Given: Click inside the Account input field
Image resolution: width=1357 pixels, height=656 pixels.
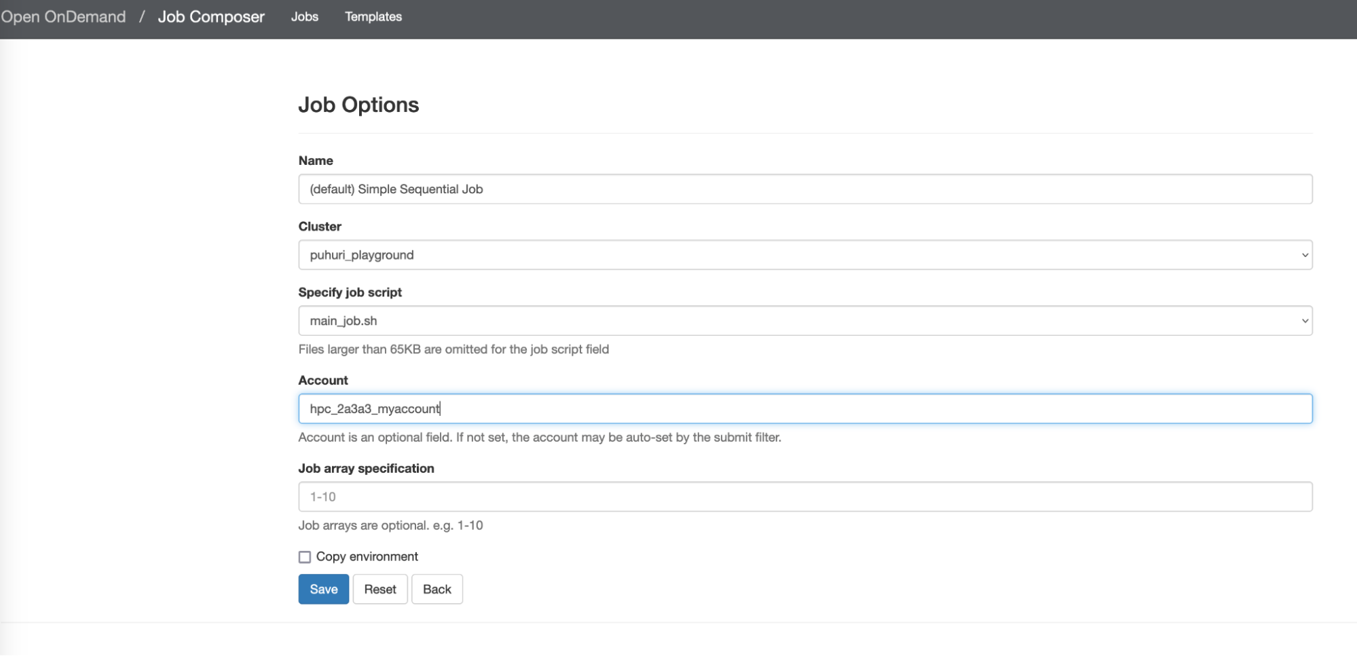Looking at the screenshot, I should coord(804,409).
